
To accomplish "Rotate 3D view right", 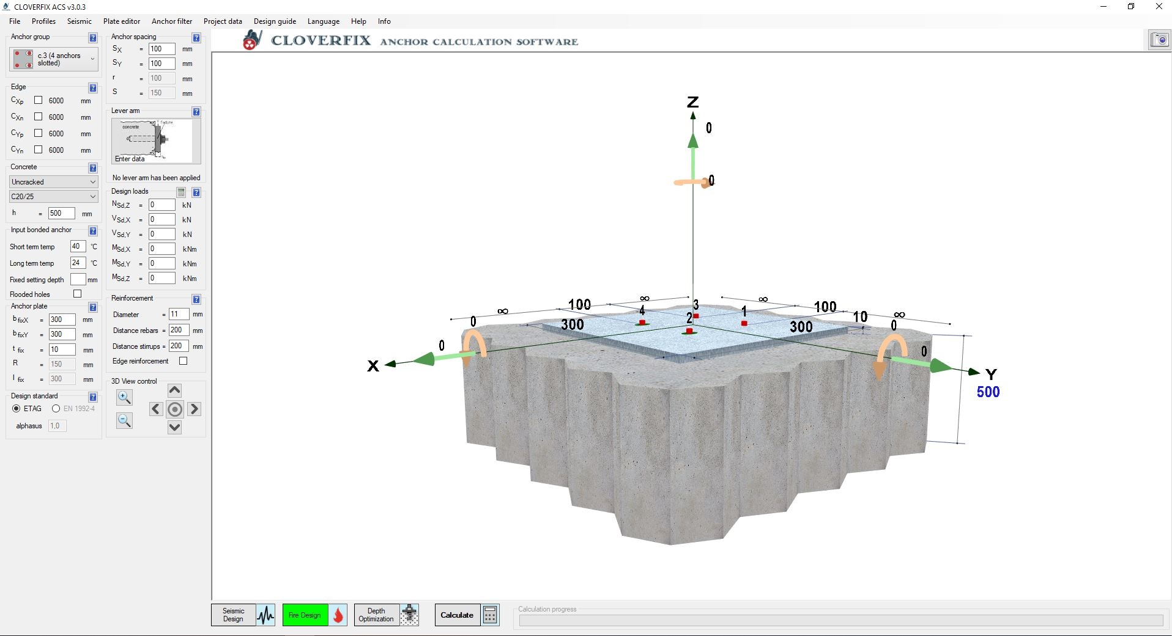I will pyautogui.click(x=194, y=409).
